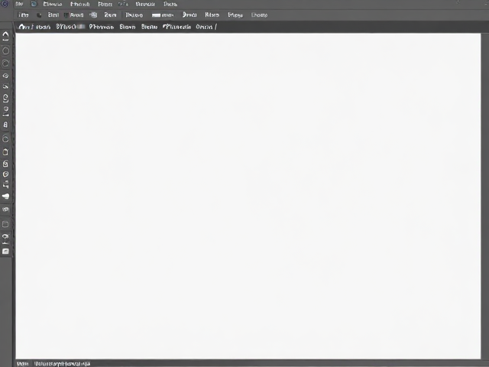Click the padlock icon in left toolbar
The height and width of the screenshot is (367, 489).
click(x=5, y=125)
